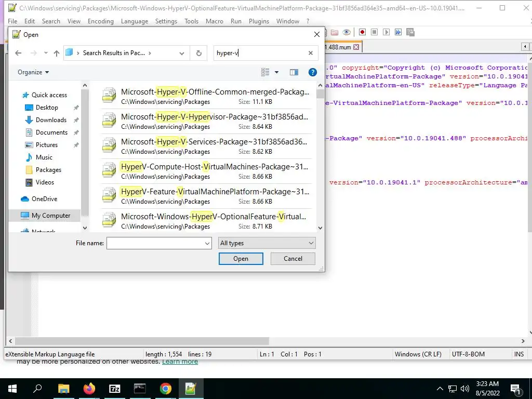This screenshot has width=532, height=399.
Task: Click the Notepad++ horizontal scrollbar
Action: (142, 341)
